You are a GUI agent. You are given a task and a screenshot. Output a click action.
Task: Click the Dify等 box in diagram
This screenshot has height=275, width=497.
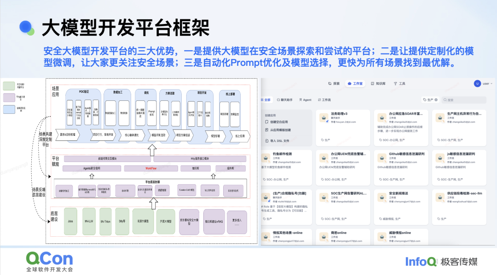point(122,222)
